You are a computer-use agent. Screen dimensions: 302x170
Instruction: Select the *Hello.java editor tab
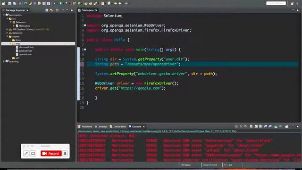(x=87, y=10)
